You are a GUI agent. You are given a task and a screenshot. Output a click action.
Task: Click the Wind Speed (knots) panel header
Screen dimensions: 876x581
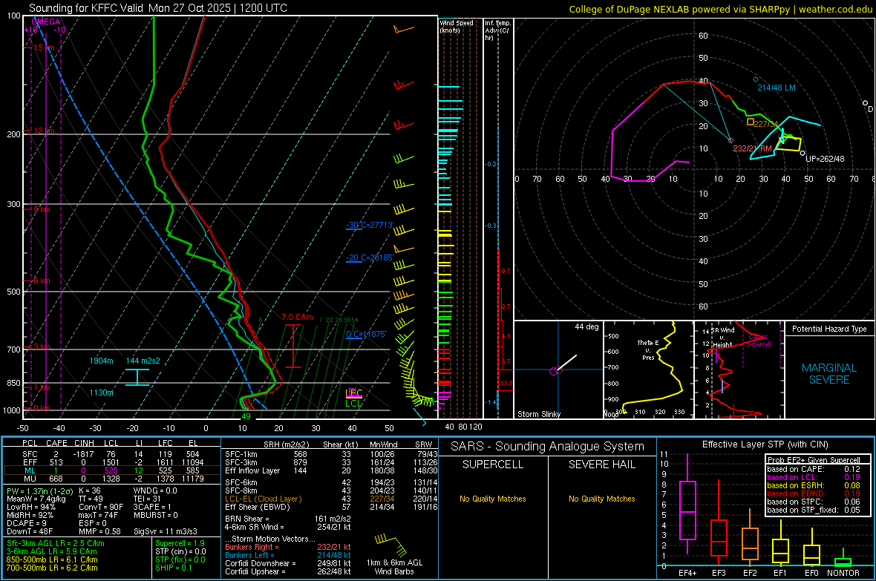[x=457, y=26]
